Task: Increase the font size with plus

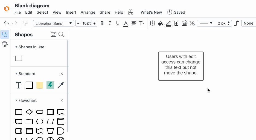Action: coord(94,23)
